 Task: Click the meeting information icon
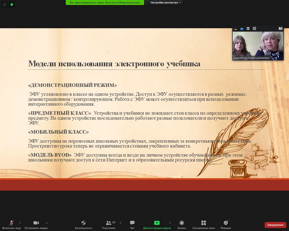coord(4,5)
